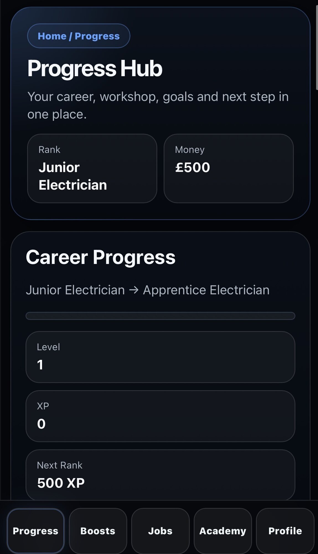Click the Career Progress section title
The height and width of the screenshot is (554, 318).
tap(101, 257)
